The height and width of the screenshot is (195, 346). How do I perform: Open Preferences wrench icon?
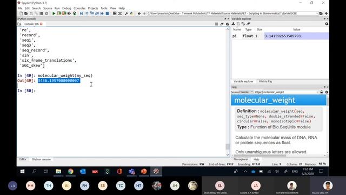126,14
